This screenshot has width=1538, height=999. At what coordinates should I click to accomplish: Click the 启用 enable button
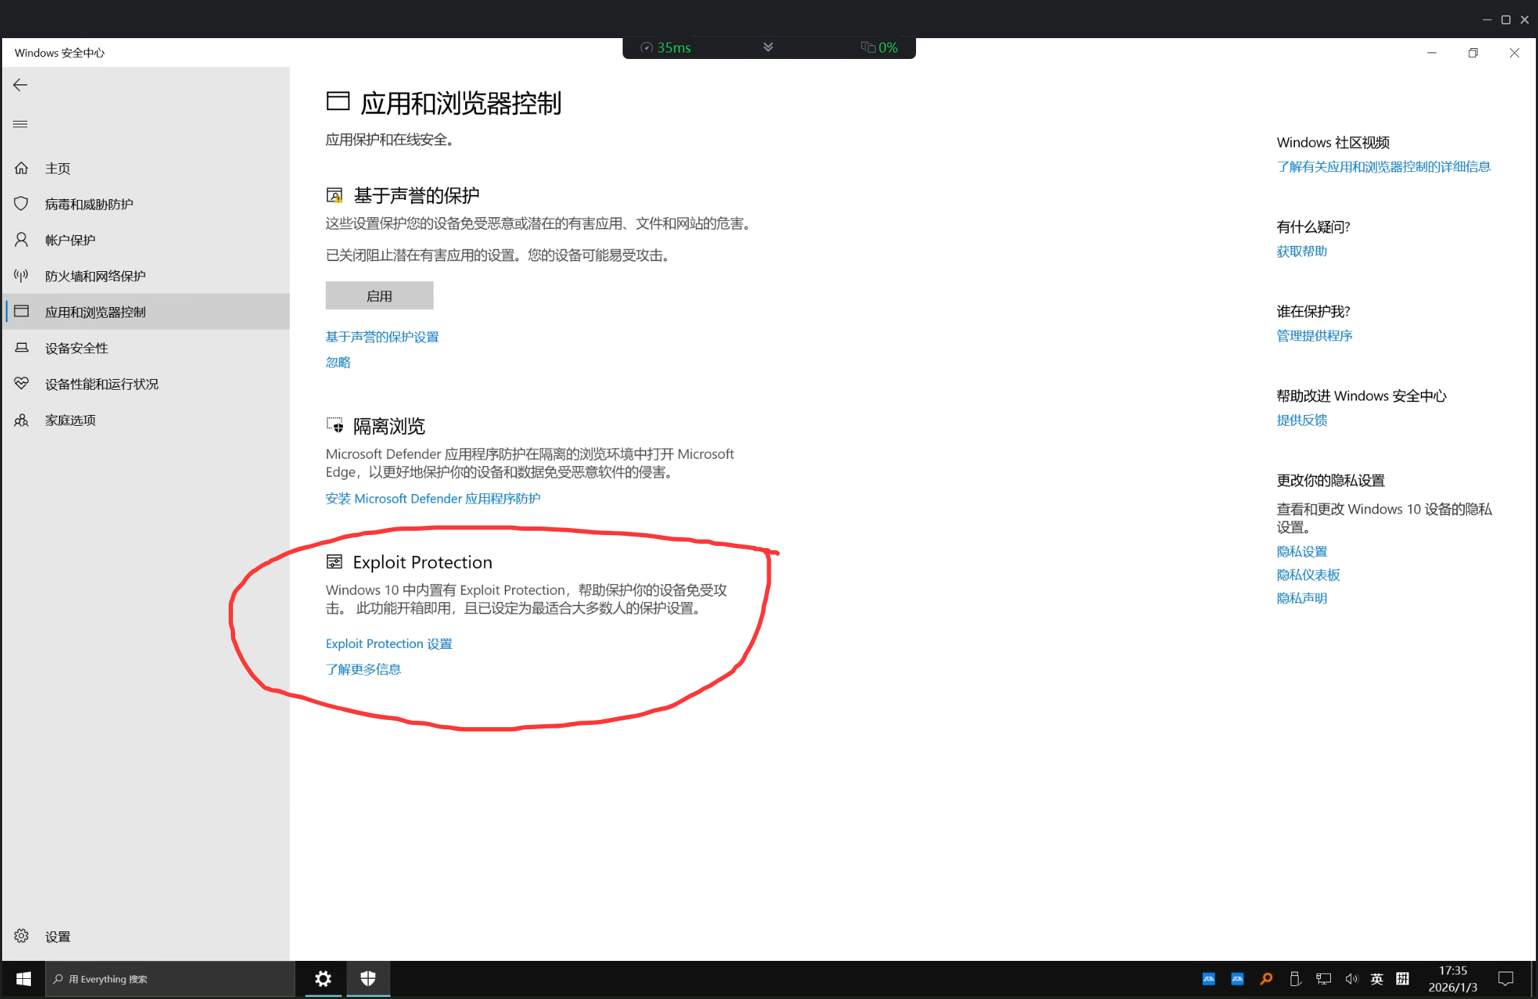tap(379, 296)
